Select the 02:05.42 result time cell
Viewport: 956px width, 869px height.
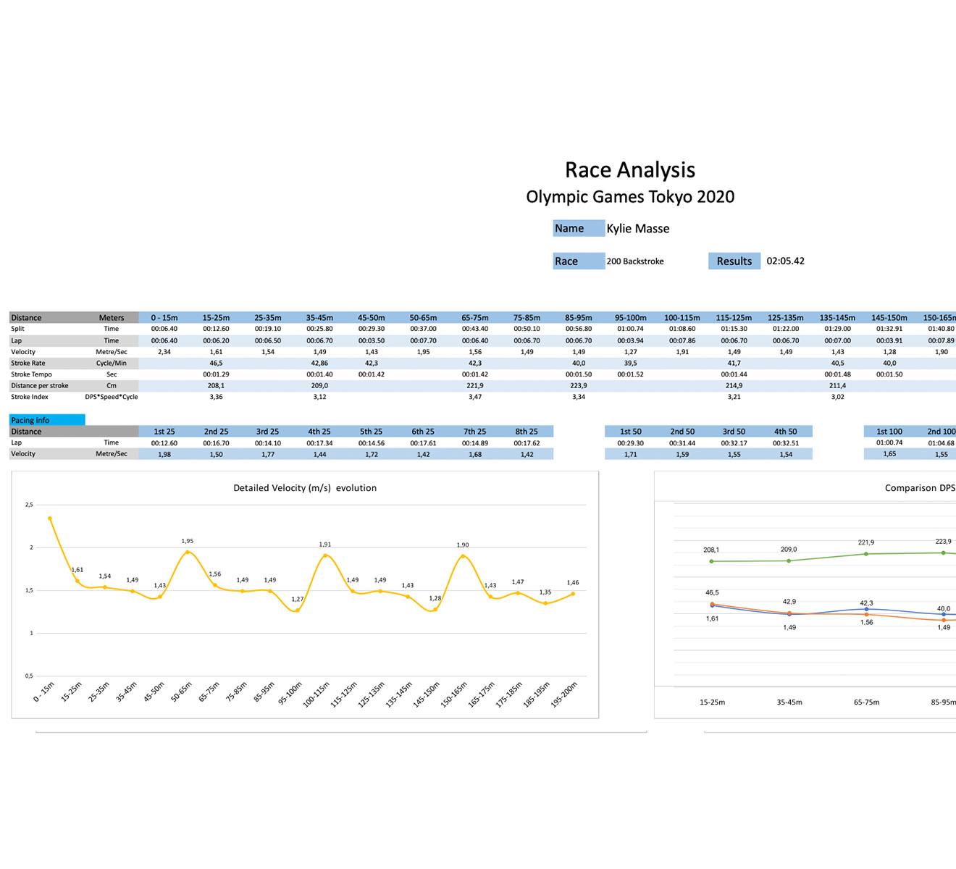tap(785, 261)
